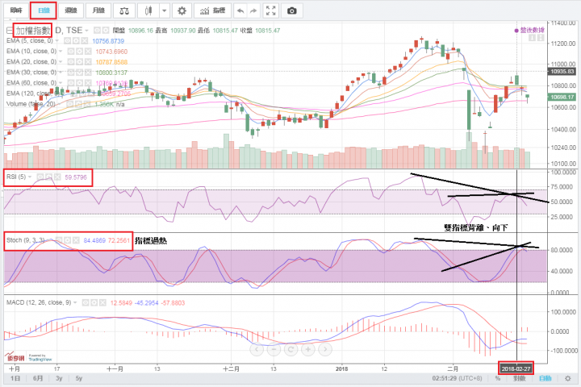Expand dropdown arrow next to MACD label

click(75, 302)
